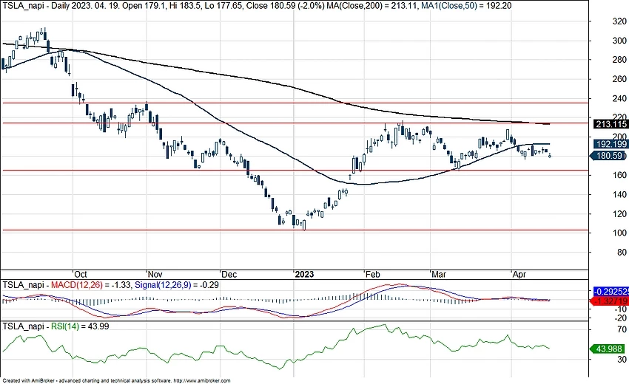Click the 30 level on RSI axis
Viewport: 629px width, 384px height.
pyautogui.click(x=622, y=360)
